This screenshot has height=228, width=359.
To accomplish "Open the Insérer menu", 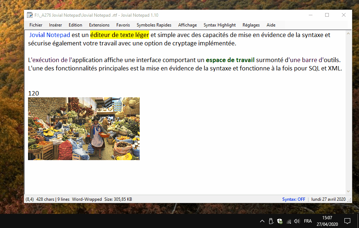I will tap(55, 25).
